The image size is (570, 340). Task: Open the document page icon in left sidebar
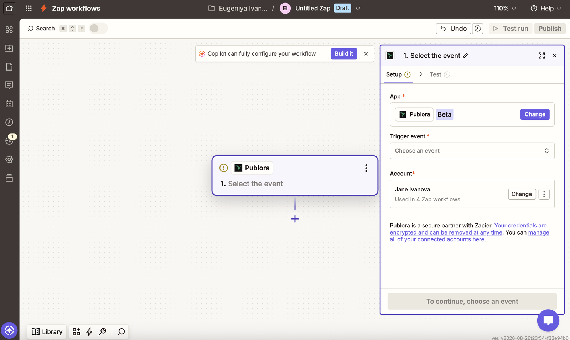tap(9, 67)
